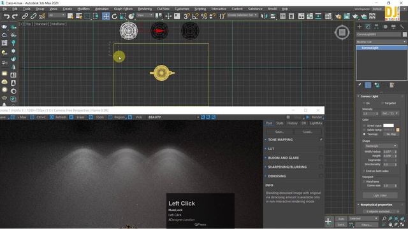Click the Light Lister button
This screenshot has height=229, width=408.
pos(380,195)
